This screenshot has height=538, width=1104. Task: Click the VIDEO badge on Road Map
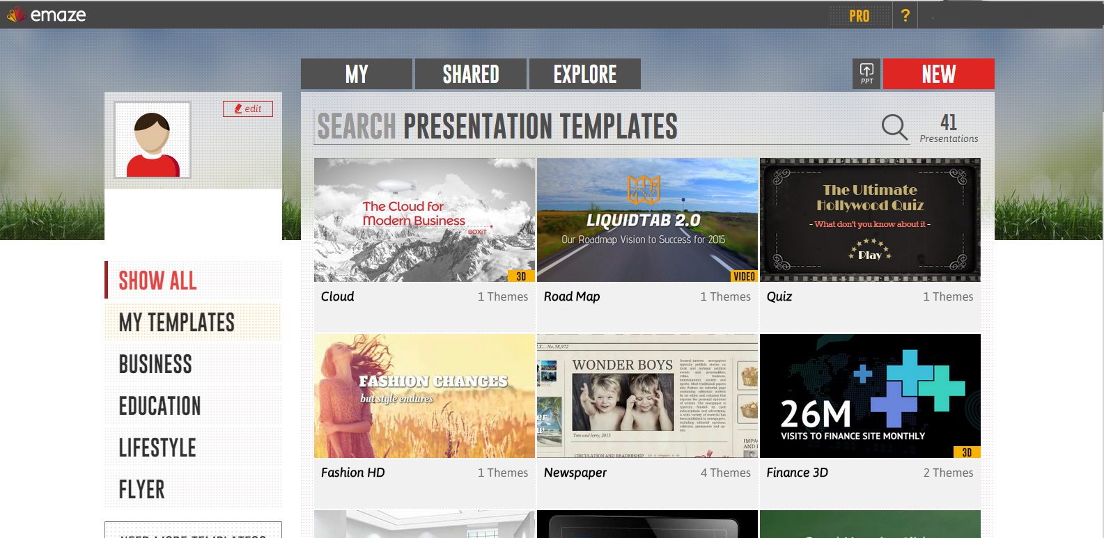pos(744,276)
